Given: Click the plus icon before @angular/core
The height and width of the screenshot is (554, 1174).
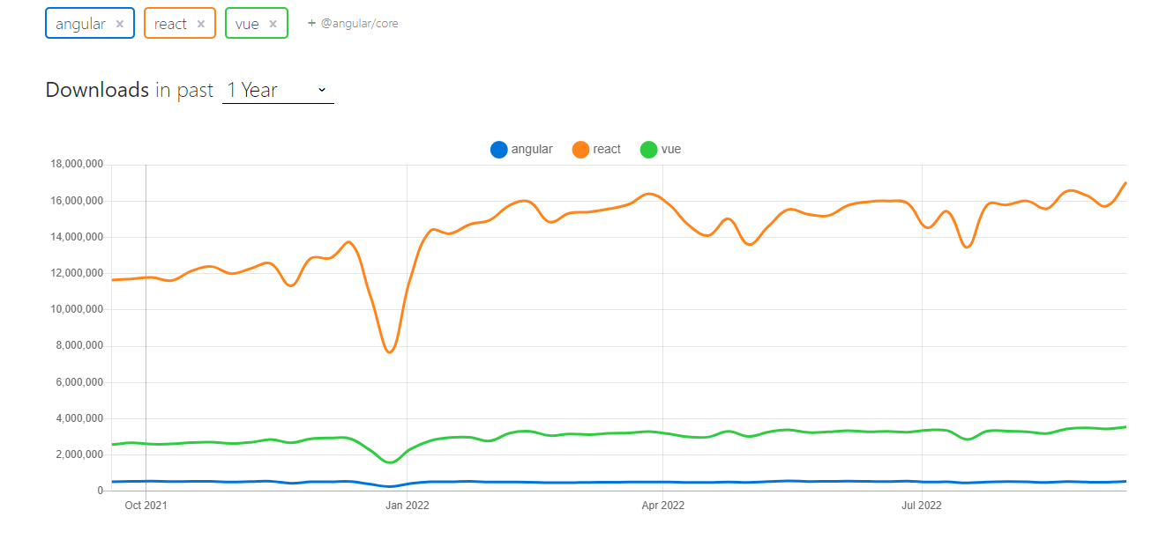Looking at the screenshot, I should click(311, 23).
